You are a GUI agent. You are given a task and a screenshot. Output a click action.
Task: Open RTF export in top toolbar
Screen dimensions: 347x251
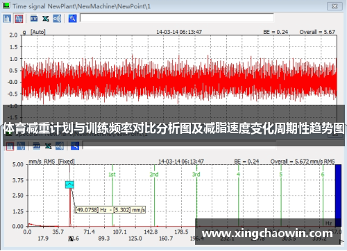coord(34,19)
